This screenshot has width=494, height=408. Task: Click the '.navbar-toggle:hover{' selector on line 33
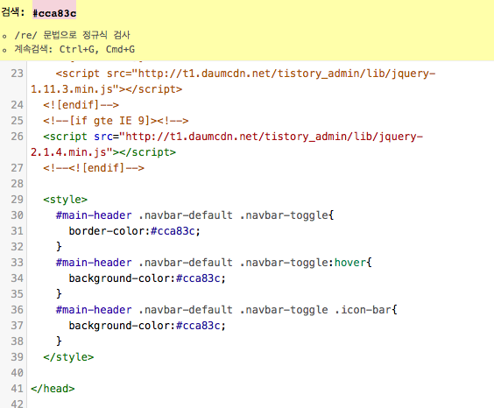pos(306,263)
